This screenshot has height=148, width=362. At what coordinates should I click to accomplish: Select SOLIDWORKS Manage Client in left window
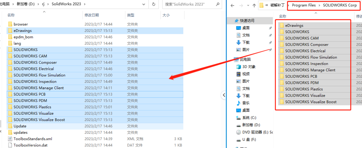95,88
